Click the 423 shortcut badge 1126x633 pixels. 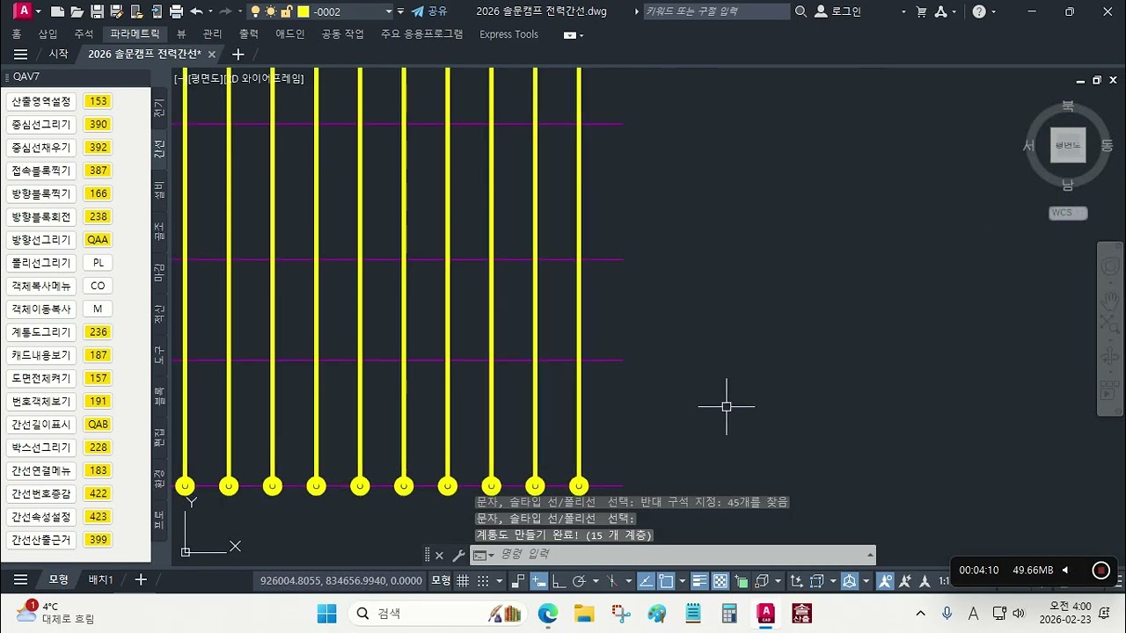[x=99, y=517]
